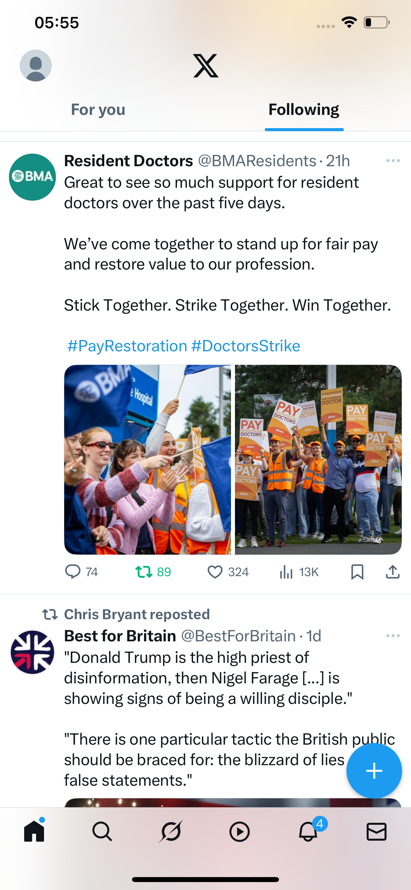This screenshot has width=411, height=890.
Task: Like the Resident Doctors post
Action: (x=228, y=572)
